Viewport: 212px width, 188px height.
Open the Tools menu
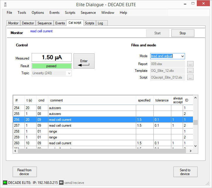22,13
